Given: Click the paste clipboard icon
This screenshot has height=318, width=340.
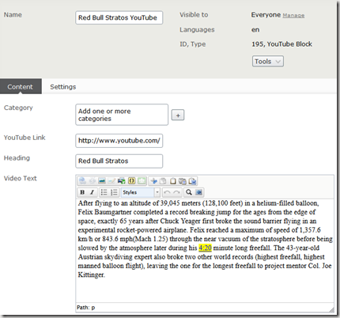Looking at the screenshot, I should click(173, 181).
